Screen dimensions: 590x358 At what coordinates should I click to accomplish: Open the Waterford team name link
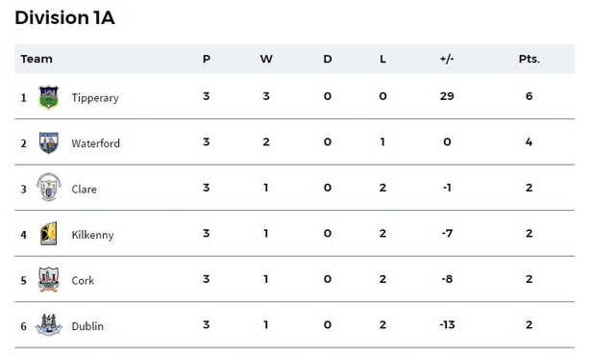point(95,143)
